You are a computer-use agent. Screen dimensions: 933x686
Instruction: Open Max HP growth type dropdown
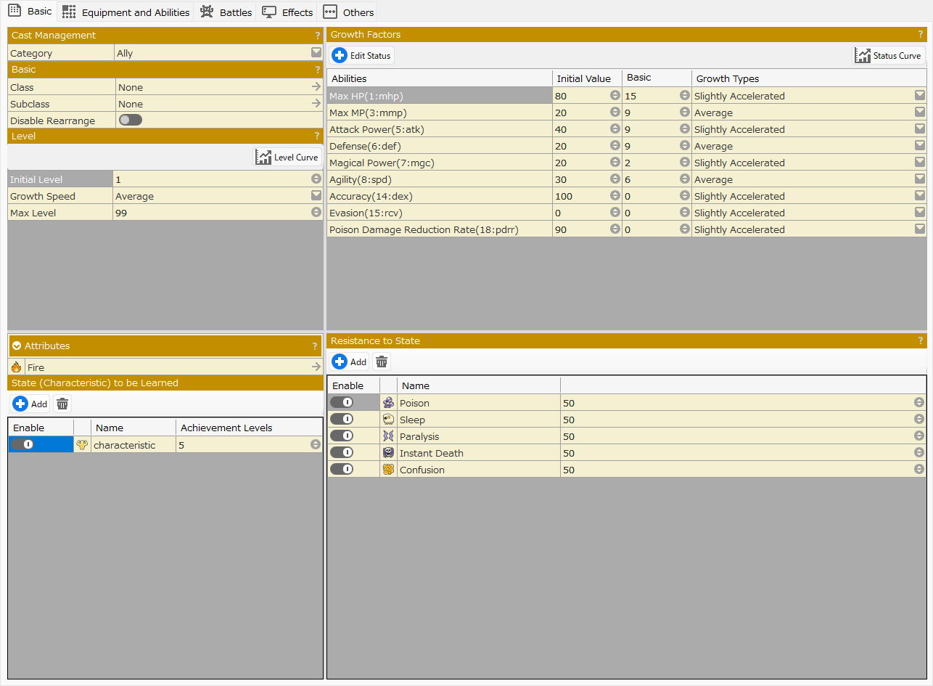(x=919, y=96)
